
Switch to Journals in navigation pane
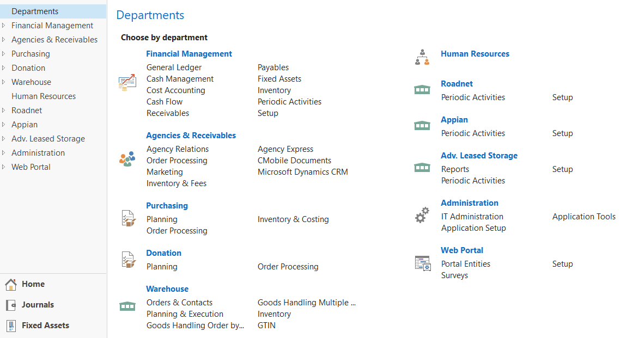tap(38, 305)
